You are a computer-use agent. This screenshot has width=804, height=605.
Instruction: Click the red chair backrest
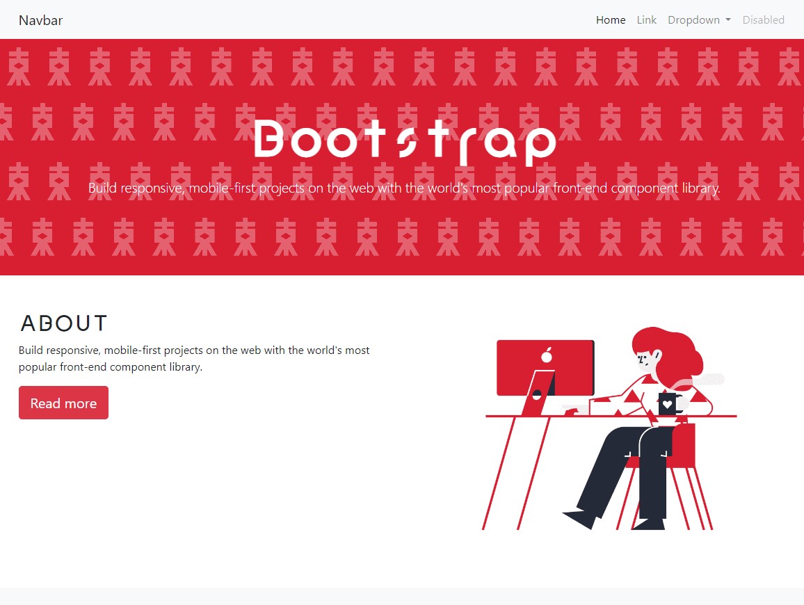tap(684, 445)
